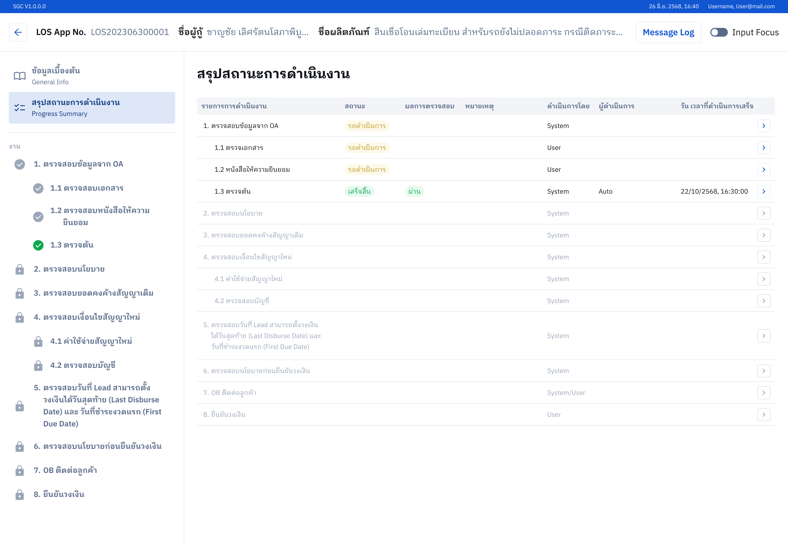Open chevron for row 1.3 ตรวจต้น
The image size is (788, 547).
pos(763,191)
